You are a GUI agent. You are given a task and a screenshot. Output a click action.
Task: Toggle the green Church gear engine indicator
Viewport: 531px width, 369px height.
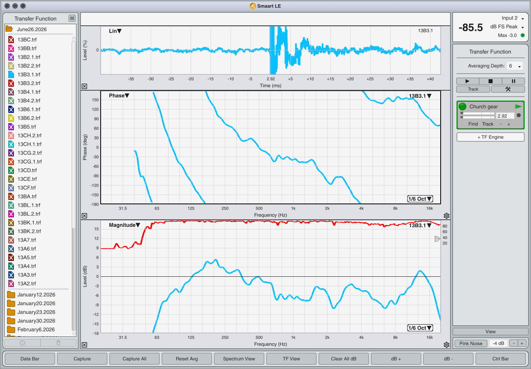click(462, 107)
